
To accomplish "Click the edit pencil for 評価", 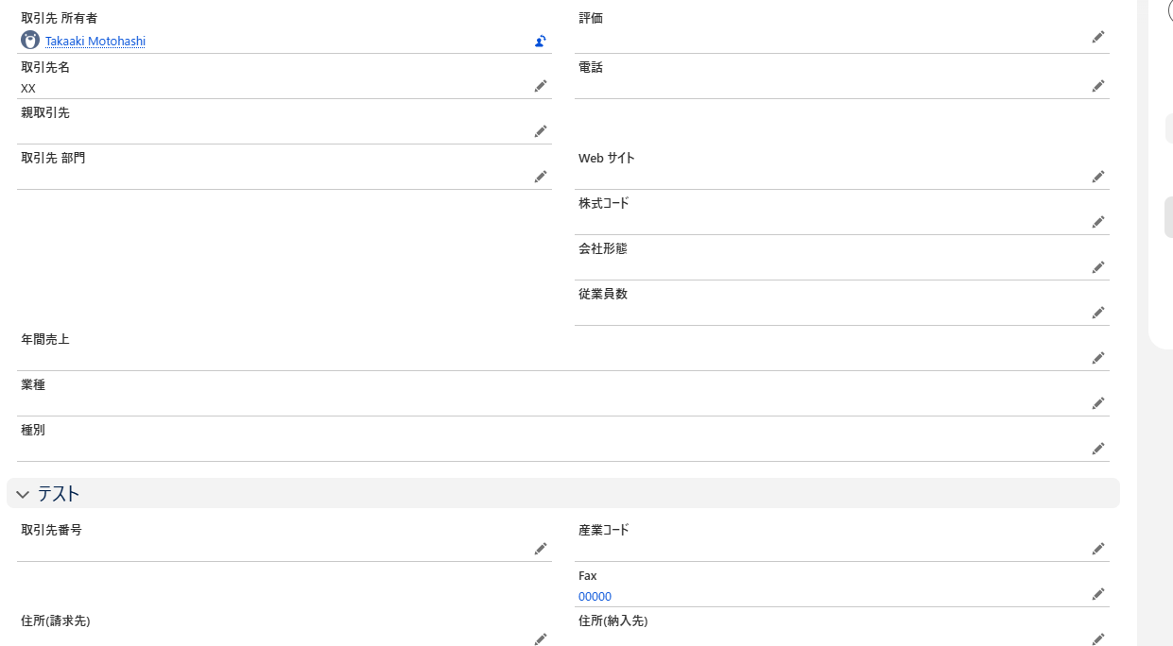I will point(1098,37).
